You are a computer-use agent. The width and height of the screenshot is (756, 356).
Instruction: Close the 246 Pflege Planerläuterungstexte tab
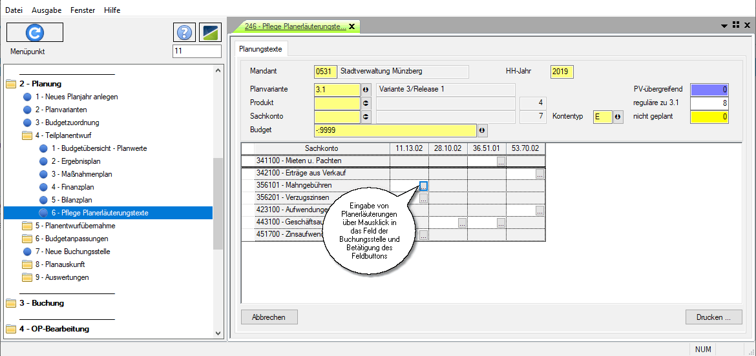[x=352, y=26]
